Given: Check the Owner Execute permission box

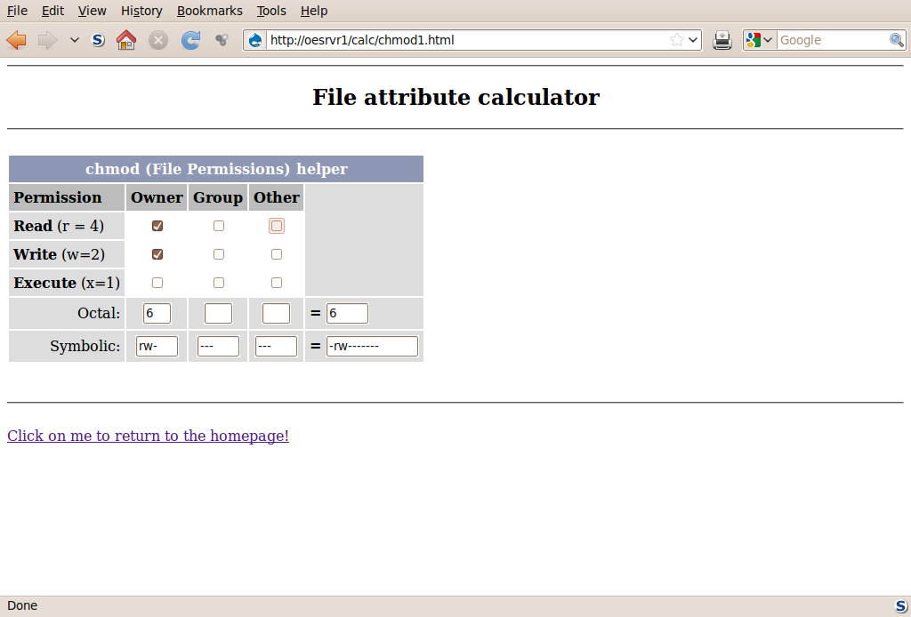Looking at the screenshot, I should click(x=157, y=283).
